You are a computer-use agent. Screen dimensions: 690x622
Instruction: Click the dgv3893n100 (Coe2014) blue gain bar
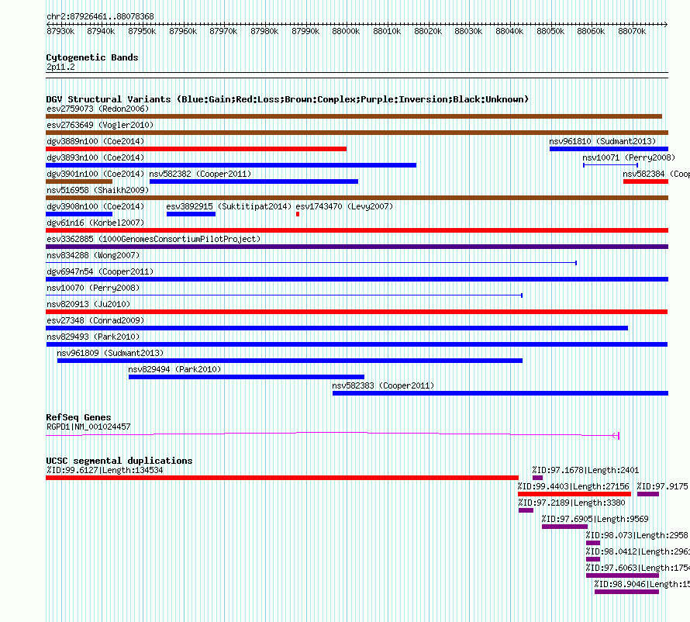(231, 165)
